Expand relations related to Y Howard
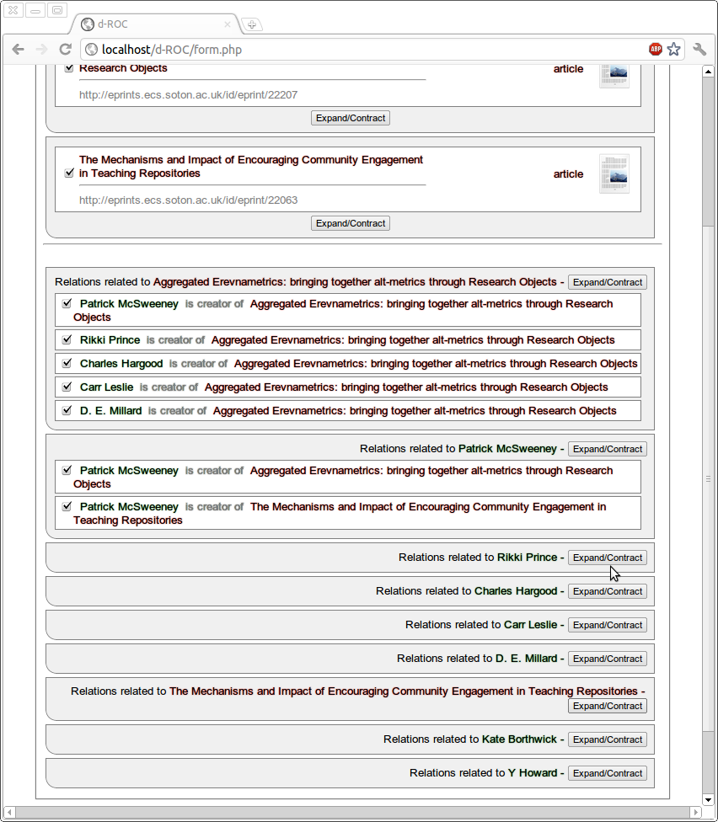Screen dimensions: 718x822 (x=607, y=773)
